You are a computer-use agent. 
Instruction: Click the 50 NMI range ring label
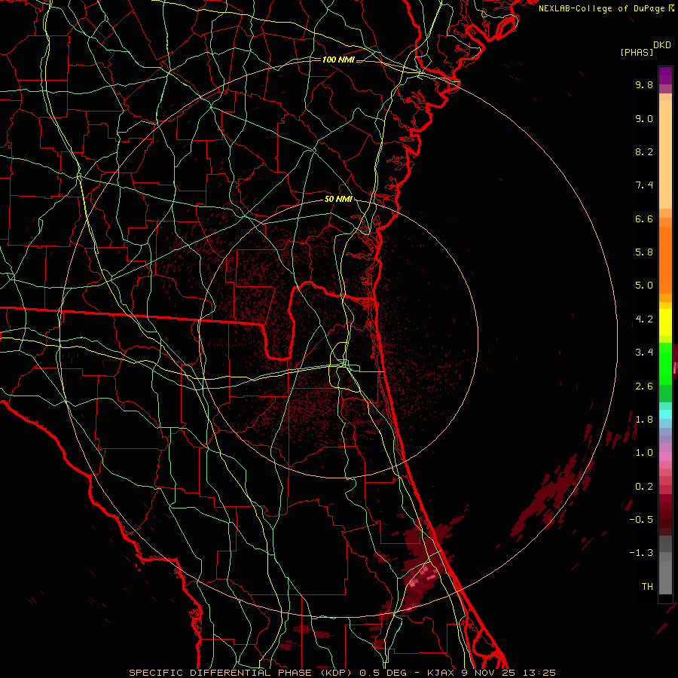click(x=338, y=200)
